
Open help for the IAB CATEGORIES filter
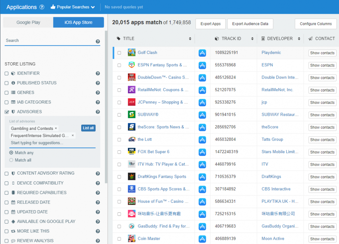pyautogui.click(x=98, y=102)
